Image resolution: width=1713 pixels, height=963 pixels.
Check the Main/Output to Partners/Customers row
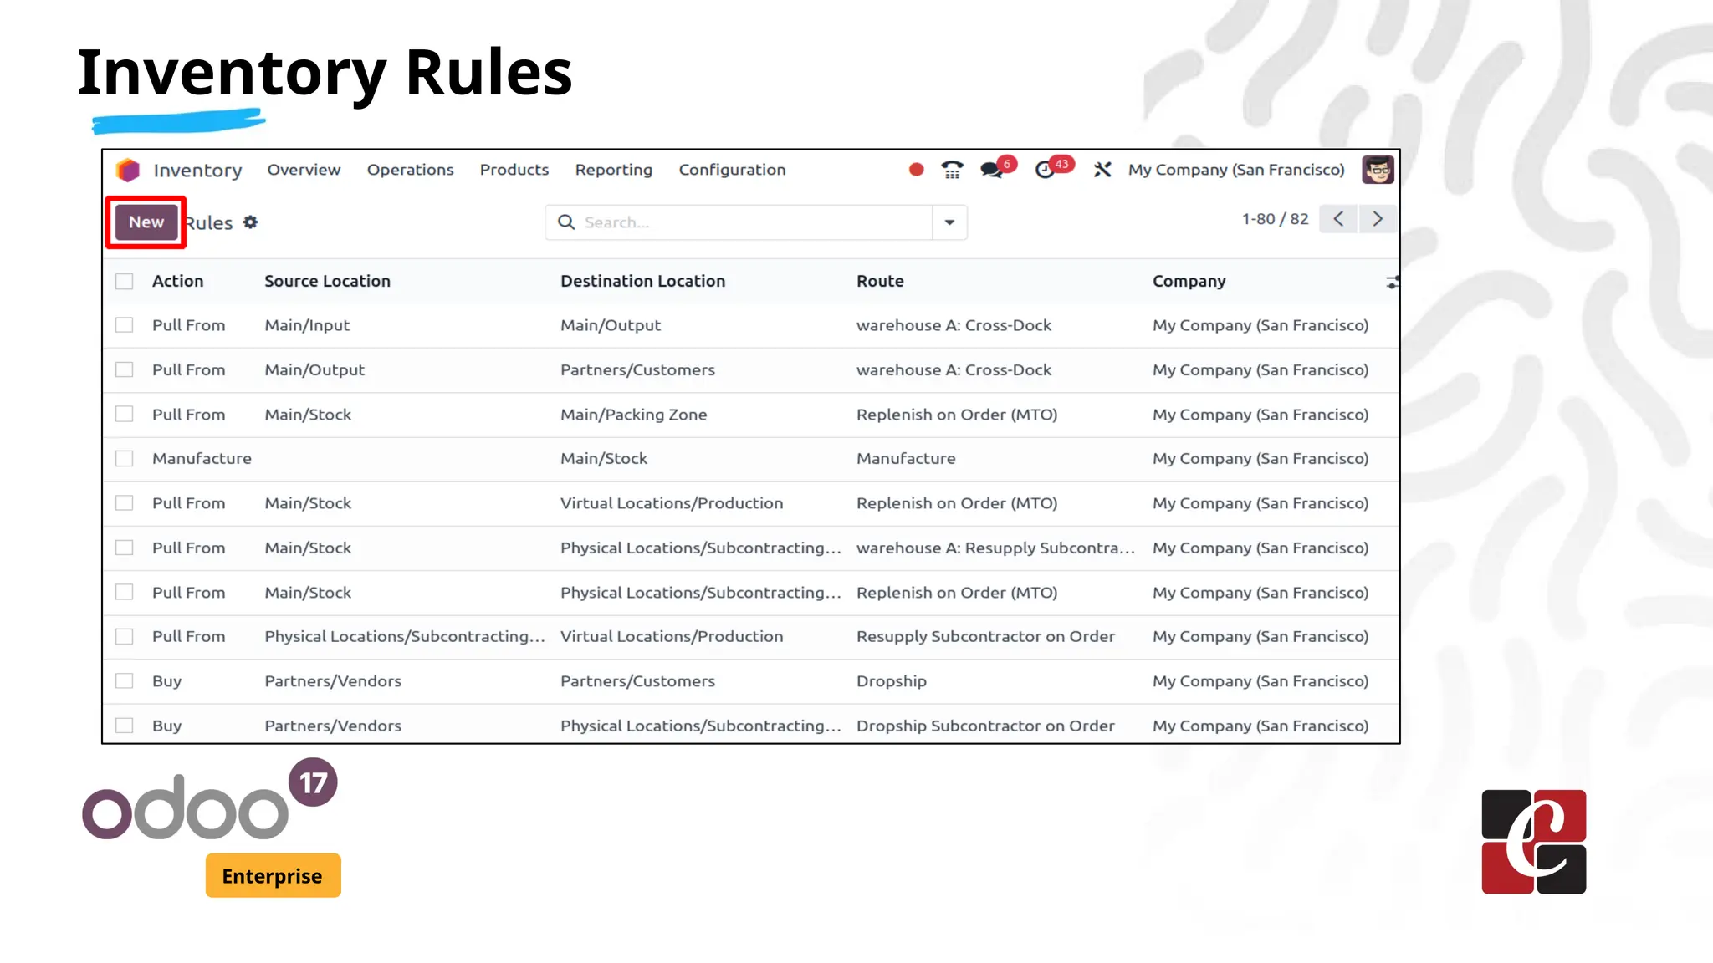[125, 369]
